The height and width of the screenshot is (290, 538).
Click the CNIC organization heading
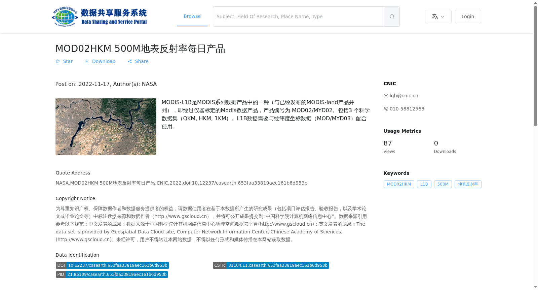[x=390, y=84]
